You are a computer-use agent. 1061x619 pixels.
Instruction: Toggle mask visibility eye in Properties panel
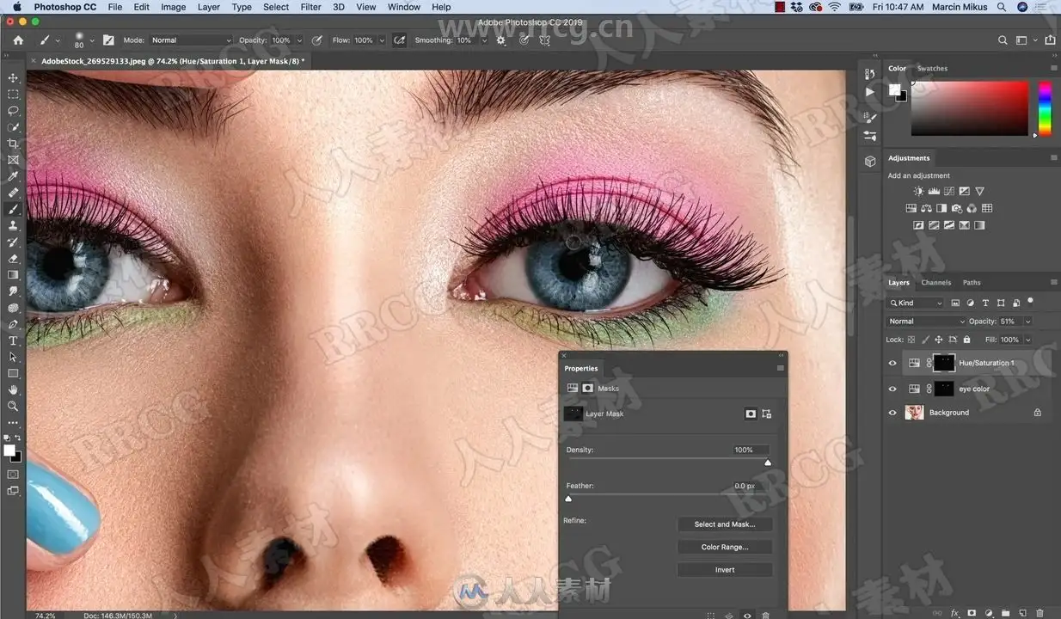[747, 616]
